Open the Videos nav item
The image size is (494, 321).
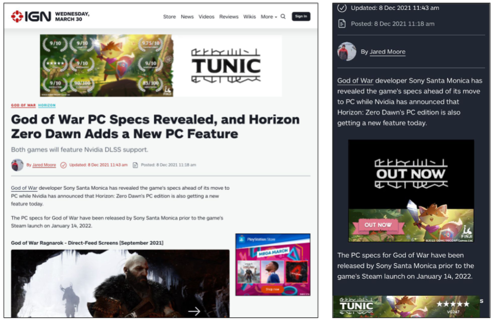click(206, 16)
